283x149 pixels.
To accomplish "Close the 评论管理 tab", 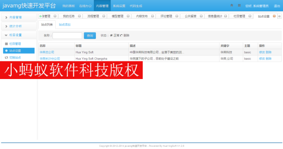I will [x=177, y=16].
